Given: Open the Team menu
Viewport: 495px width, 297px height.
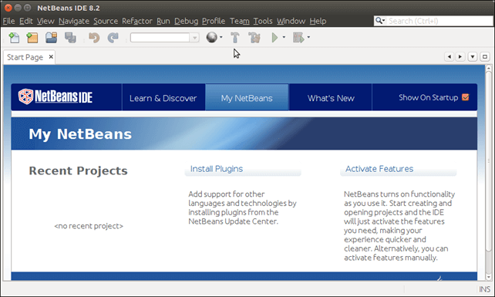Looking at the screenshot, I should point(239,21).
